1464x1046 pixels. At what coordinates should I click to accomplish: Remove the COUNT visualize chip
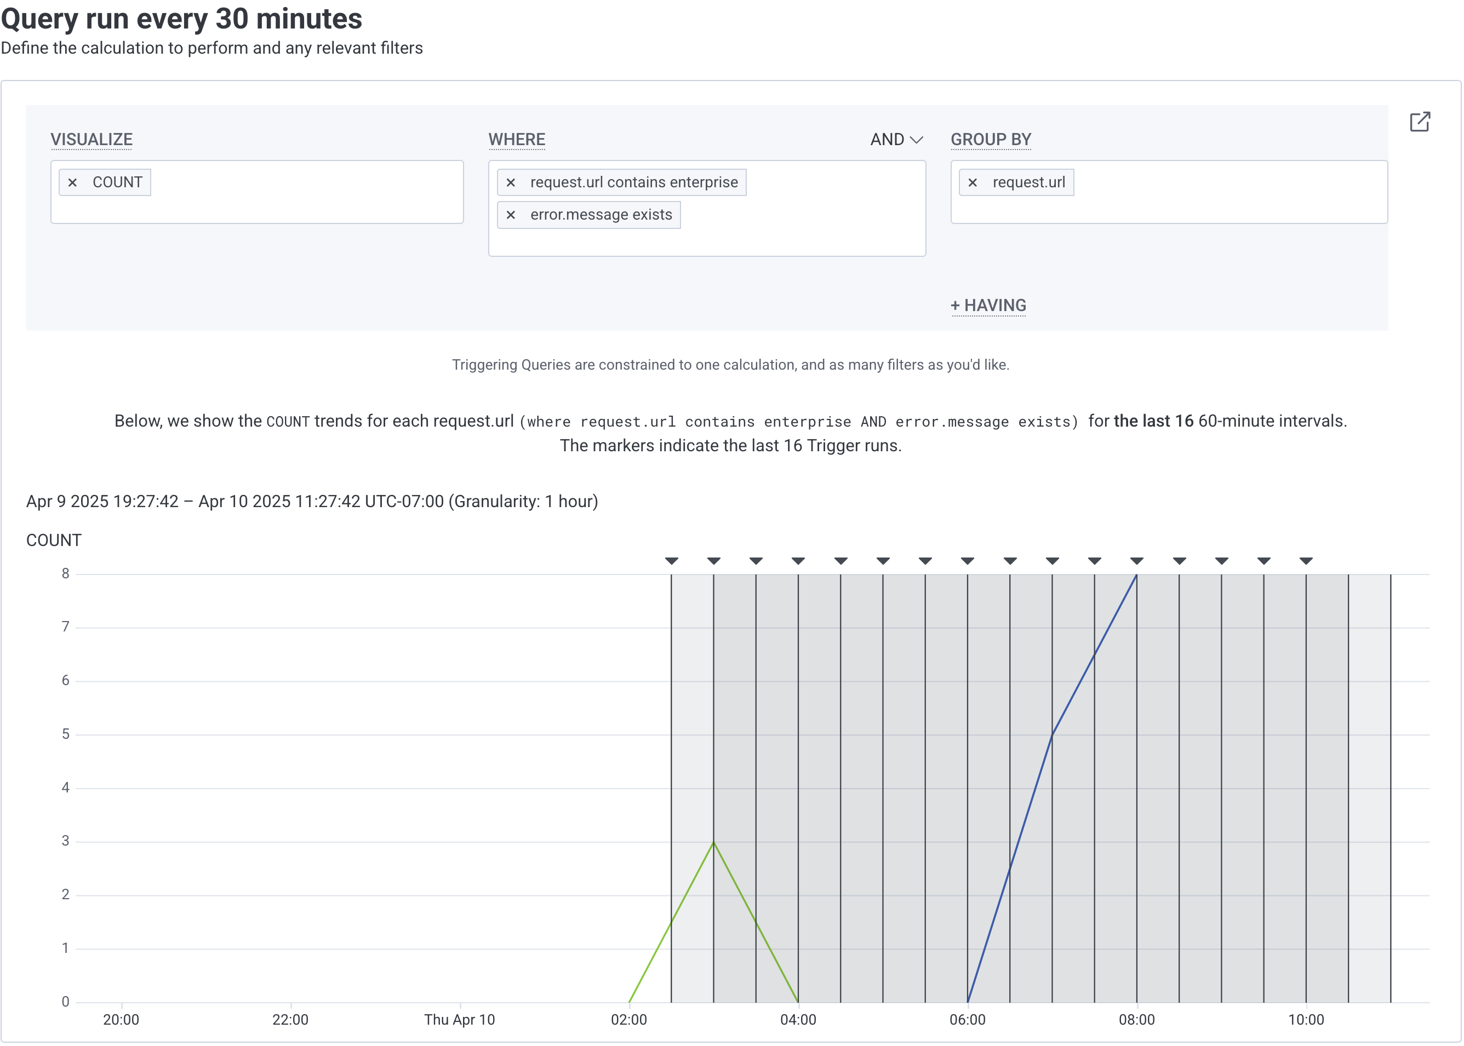point(73,183)
